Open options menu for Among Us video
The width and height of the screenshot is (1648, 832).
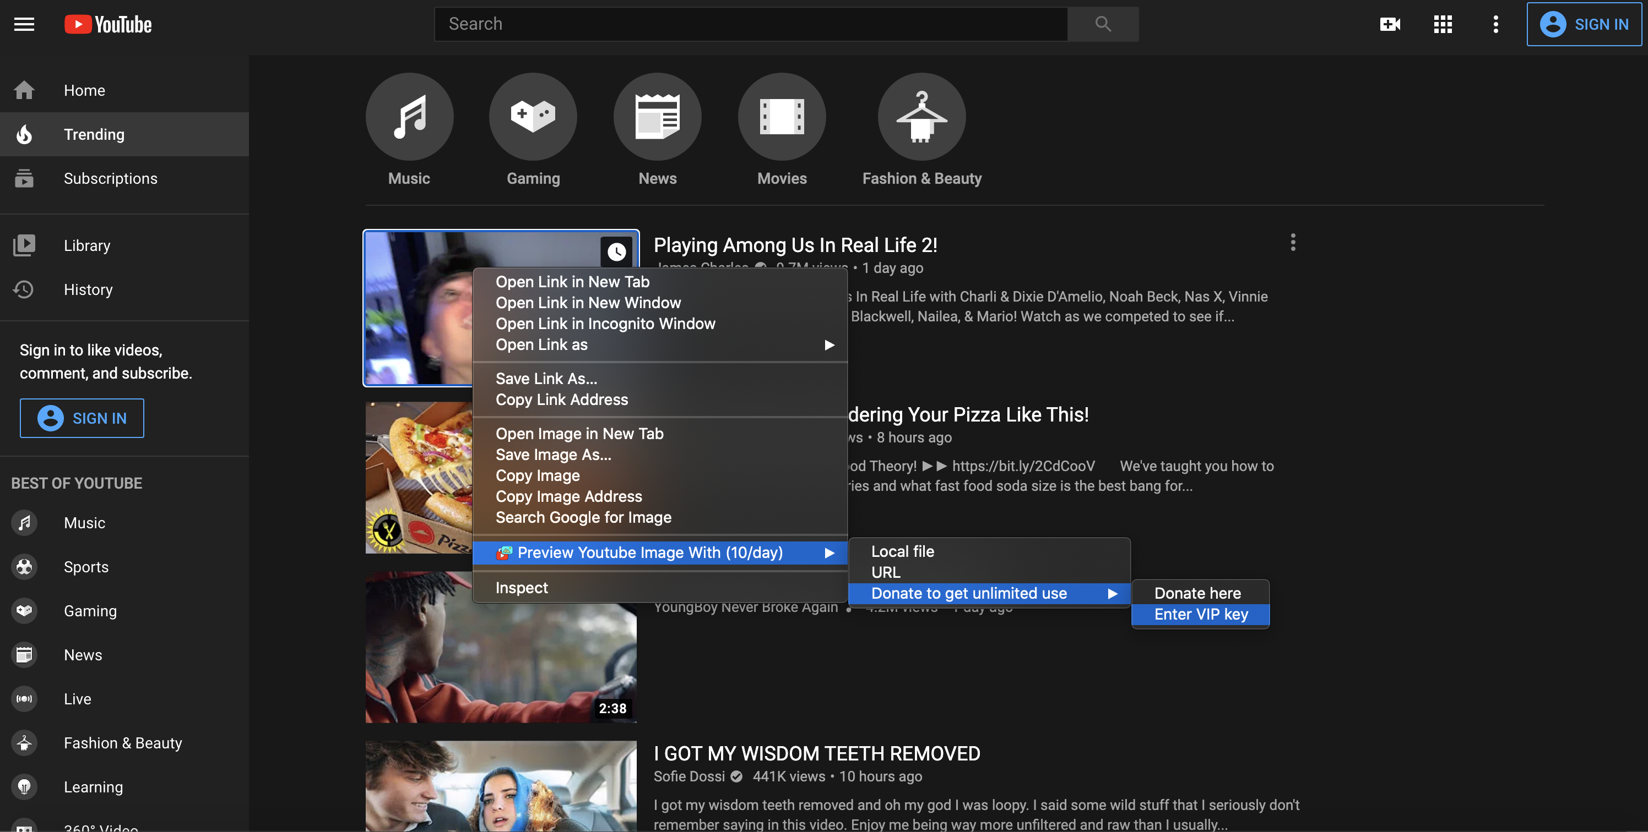pyautogui.click(x=1293, y=242)
